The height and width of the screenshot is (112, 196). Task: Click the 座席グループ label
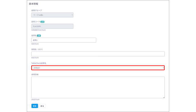[36, 10]
